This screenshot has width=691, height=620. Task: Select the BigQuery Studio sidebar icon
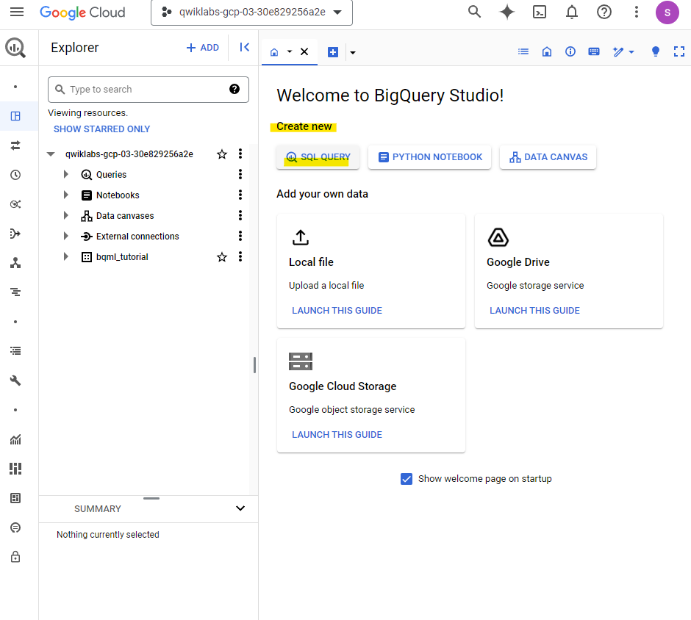(15, 116)
